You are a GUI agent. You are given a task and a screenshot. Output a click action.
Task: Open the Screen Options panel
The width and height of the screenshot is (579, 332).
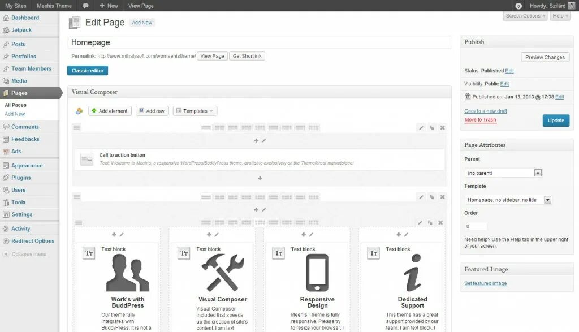tap(525, 16)
